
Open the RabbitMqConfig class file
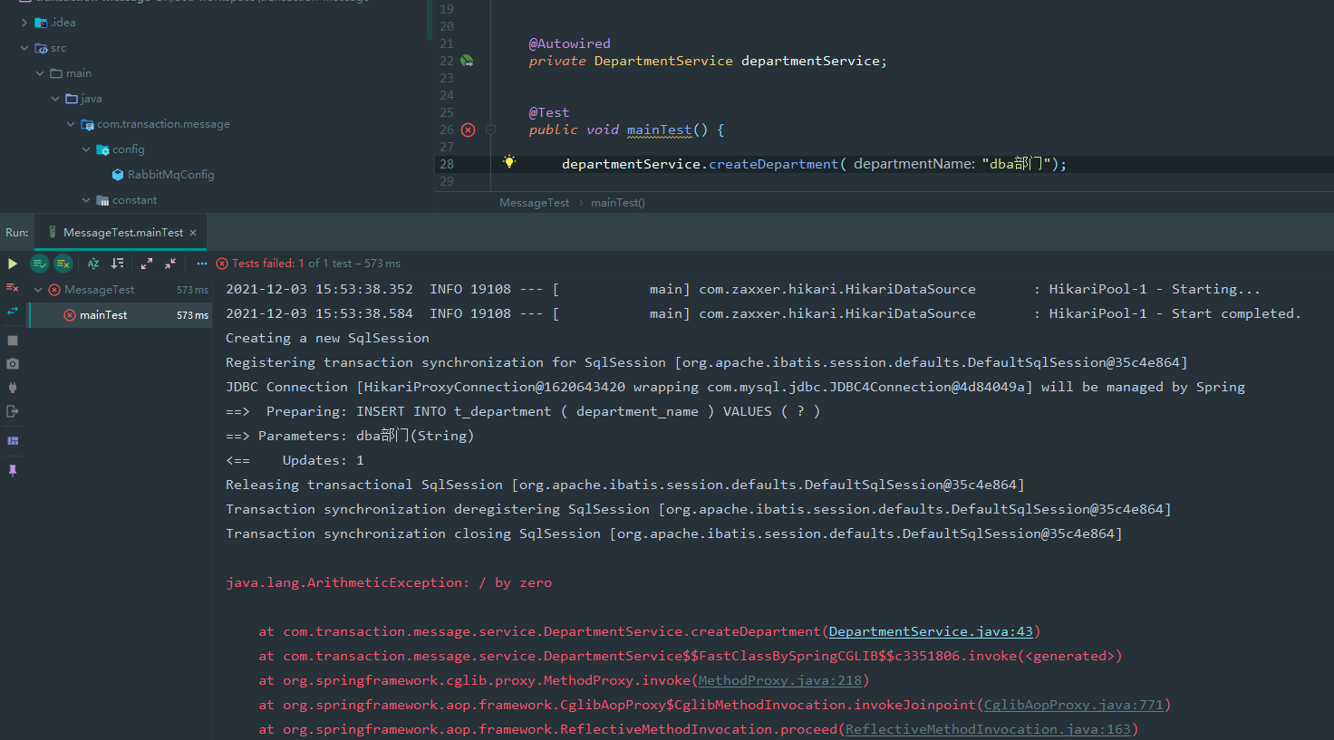[x=170, y=175]
